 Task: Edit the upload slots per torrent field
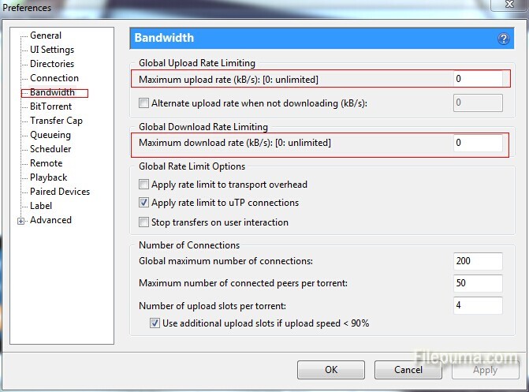coord(478,305)
